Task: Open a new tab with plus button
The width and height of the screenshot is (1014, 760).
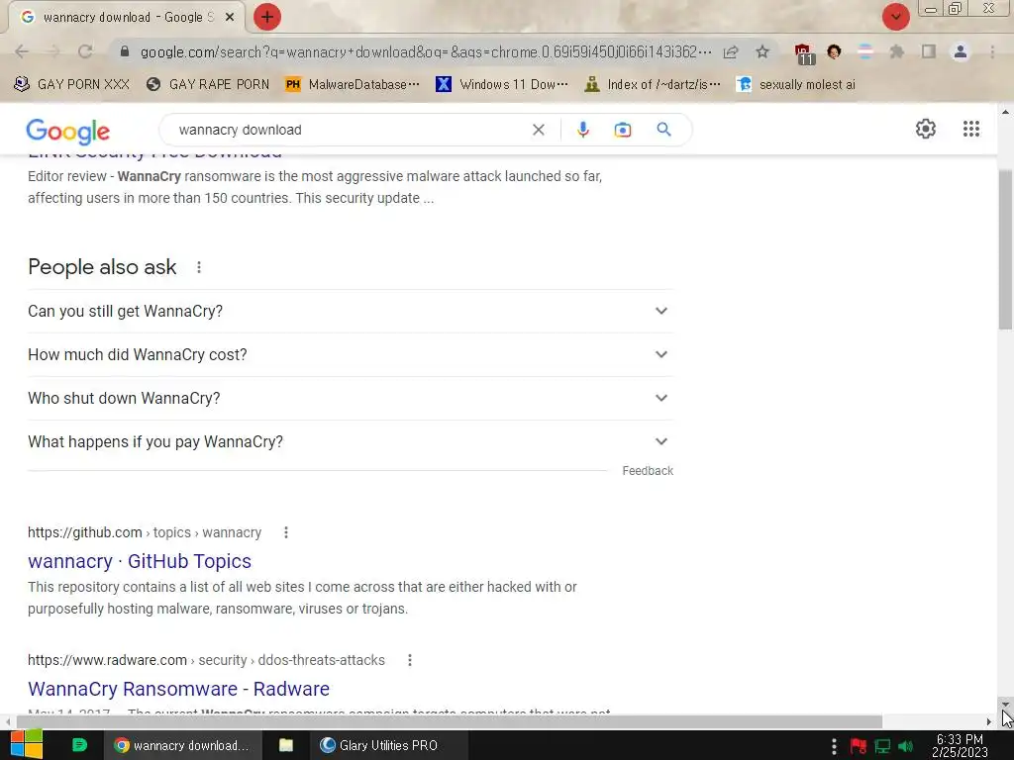Action: pyautogui.click(x=267, y=17)
